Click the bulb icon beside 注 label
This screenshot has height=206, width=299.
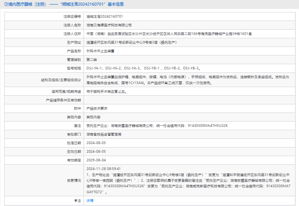76,201
